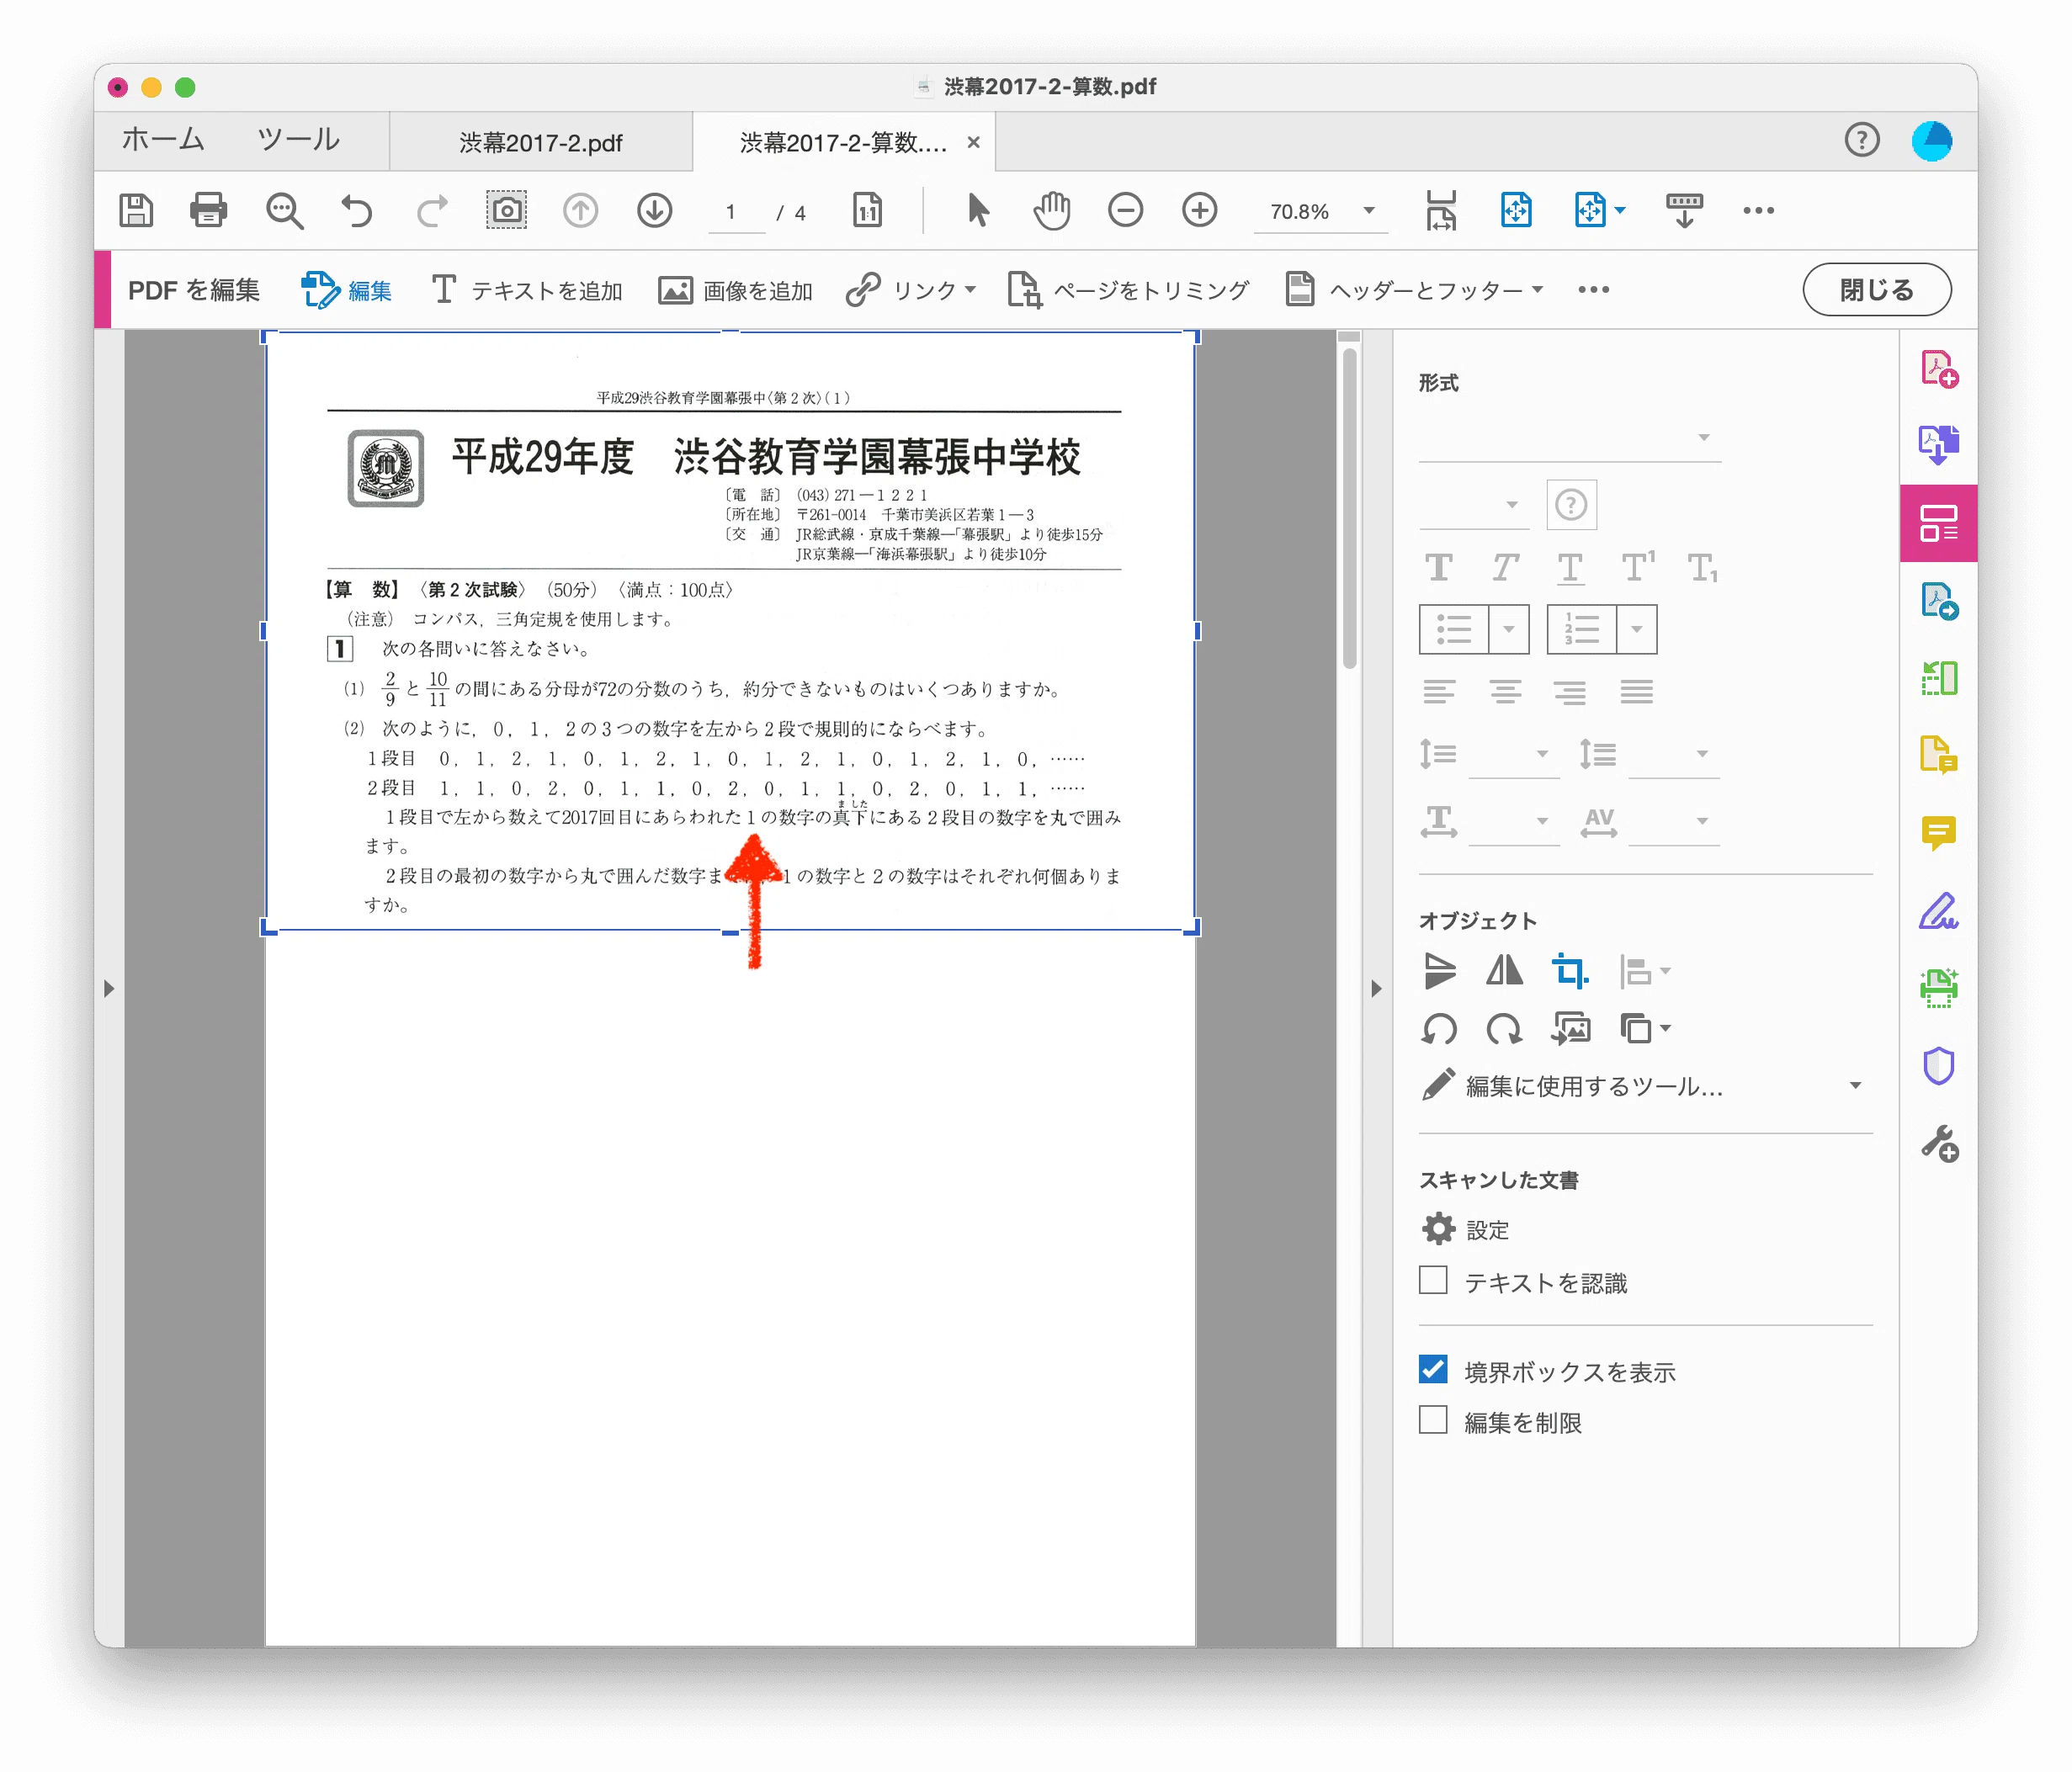This screenshot has width=2072, height=1772.
Task: Select the 編集 edit mode
Action: (x=347, y=290)
